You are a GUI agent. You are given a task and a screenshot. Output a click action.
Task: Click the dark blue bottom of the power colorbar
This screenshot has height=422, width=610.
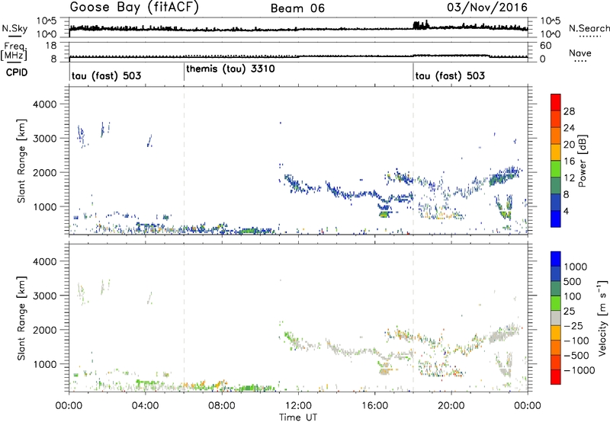pos(556,219)
